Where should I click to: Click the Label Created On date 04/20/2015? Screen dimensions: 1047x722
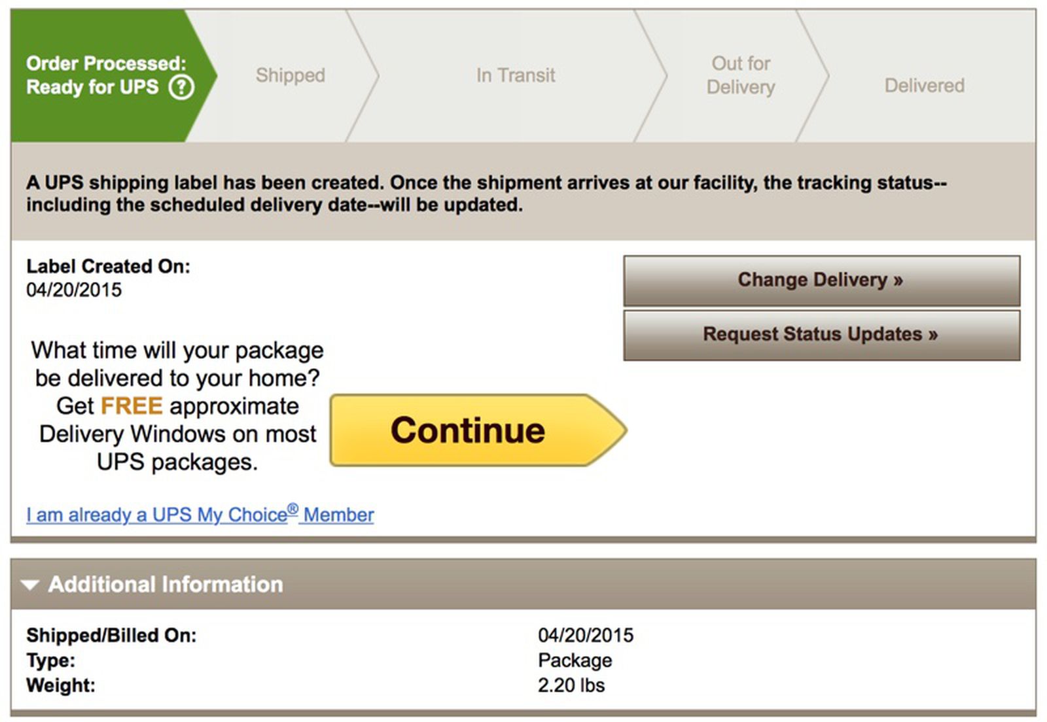click(72, 290)
